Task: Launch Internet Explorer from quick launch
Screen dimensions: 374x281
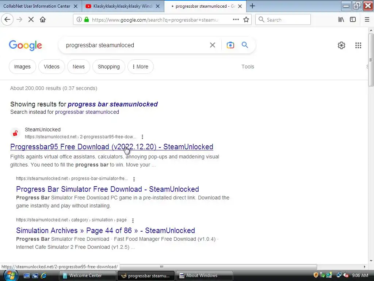Action: [44, 276]
